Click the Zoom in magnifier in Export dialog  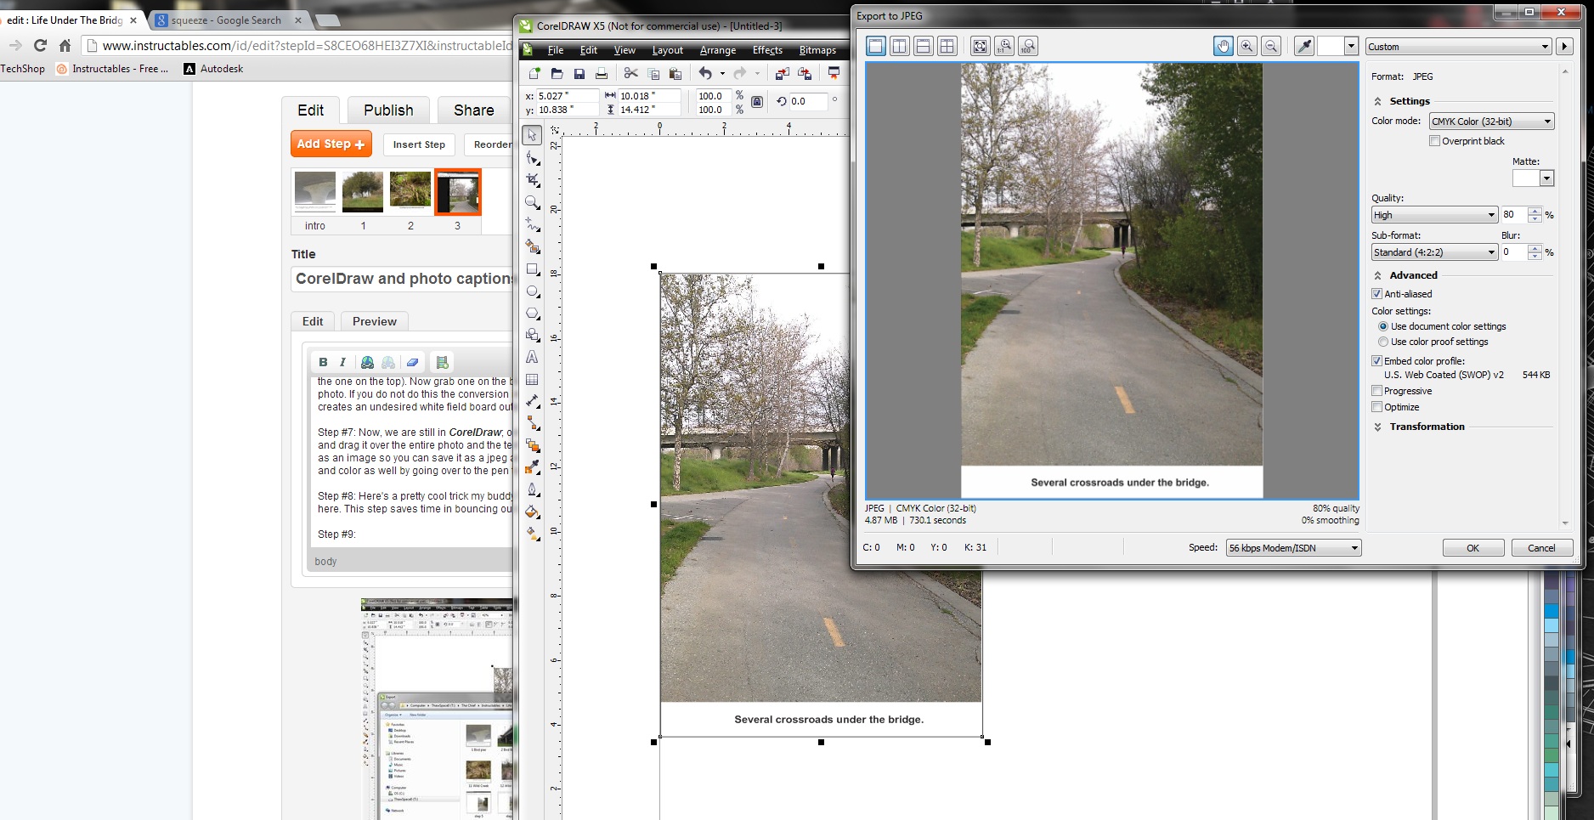1247,46
